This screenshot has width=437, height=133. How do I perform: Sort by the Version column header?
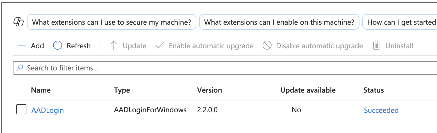[x=210, y=90]
